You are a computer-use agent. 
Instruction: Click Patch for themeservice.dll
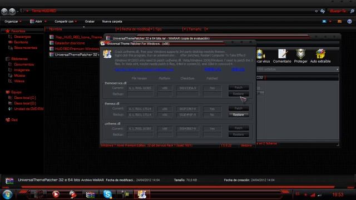coord(239,88)
